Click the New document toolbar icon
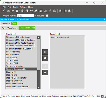Viewport: 106px width, 98px height. click(4, 11)
